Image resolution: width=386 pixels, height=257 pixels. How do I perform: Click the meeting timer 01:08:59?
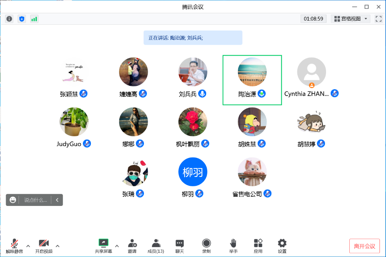click(x=313, y=19)
